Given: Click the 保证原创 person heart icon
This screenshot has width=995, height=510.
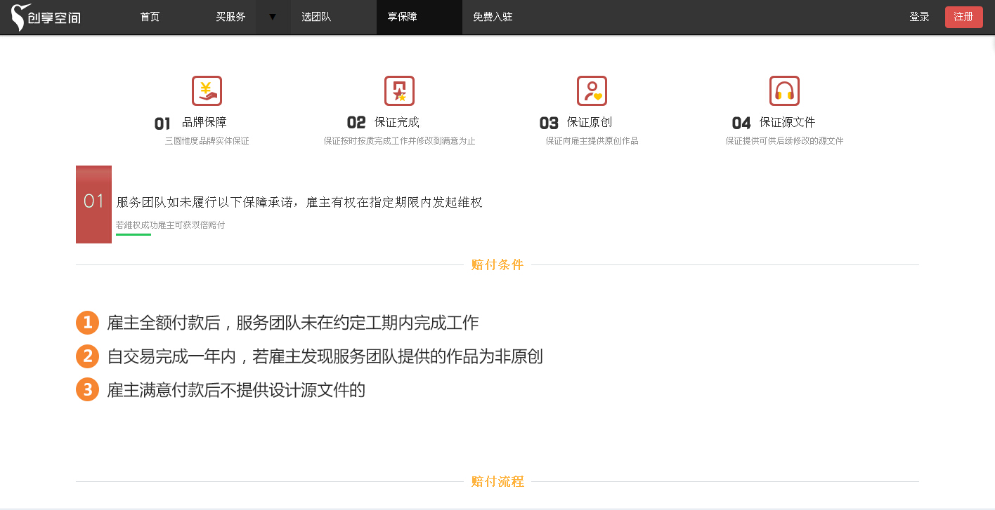Looking at the screenshot, I should [592, 91].
